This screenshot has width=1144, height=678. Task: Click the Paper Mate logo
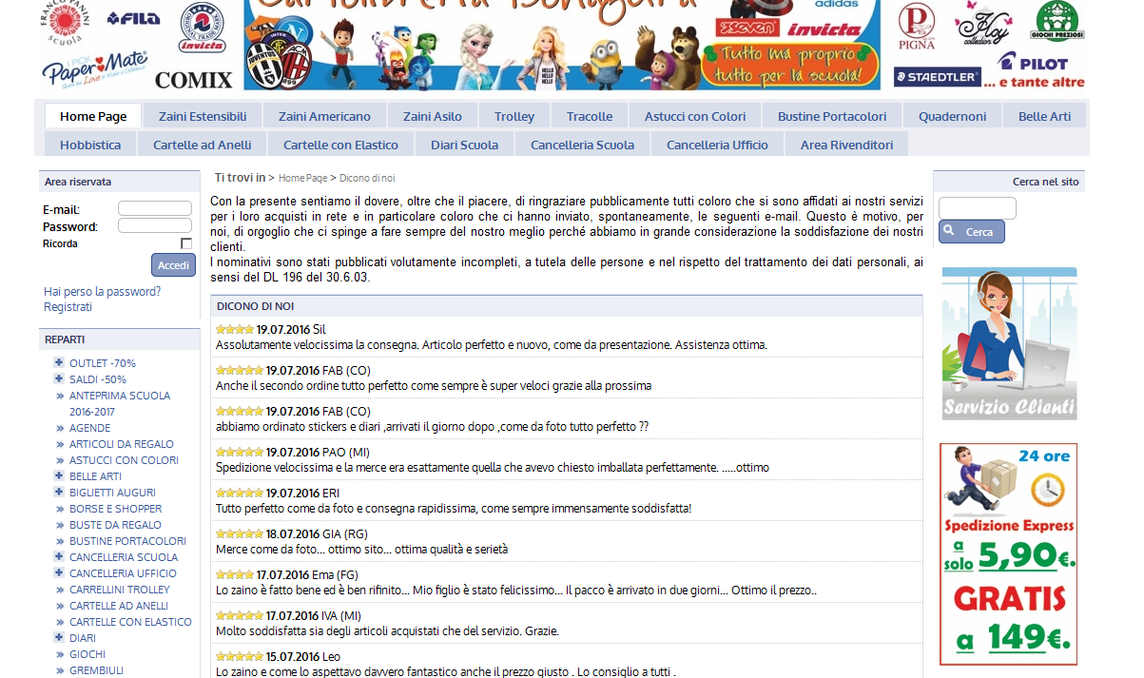pos(94,69)
